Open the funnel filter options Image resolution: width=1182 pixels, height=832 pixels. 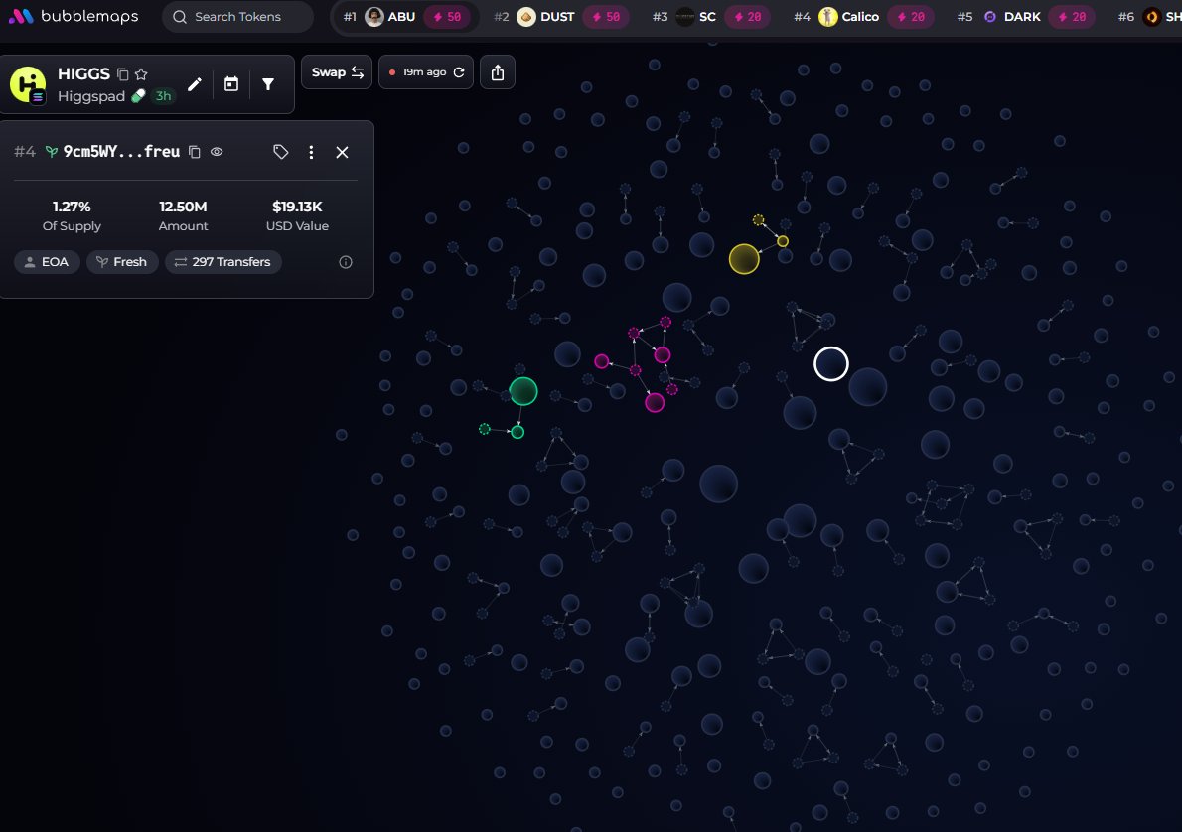(268, 84)
